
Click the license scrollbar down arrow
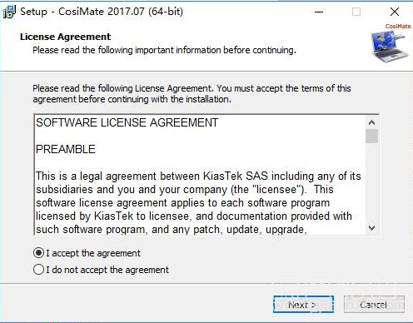click(371, 228)
